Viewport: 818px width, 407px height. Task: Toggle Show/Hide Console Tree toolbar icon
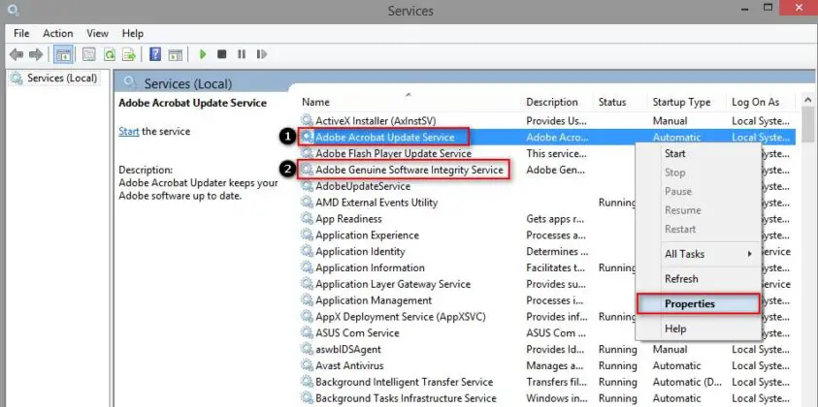tap(63, 54)
